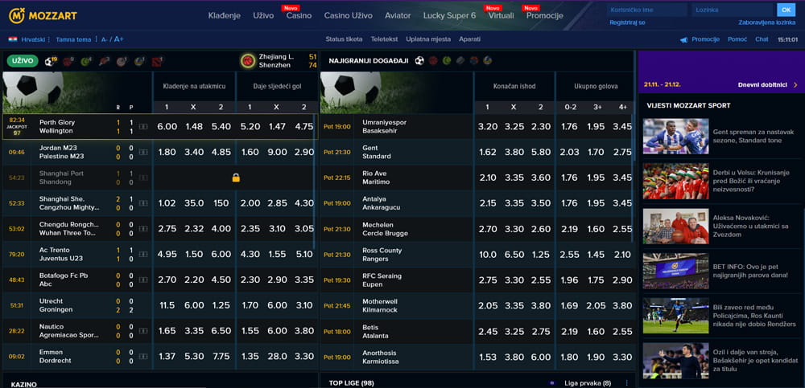Increase font size with A+
This screenshot has width=805, height=388.
point(118,39)
